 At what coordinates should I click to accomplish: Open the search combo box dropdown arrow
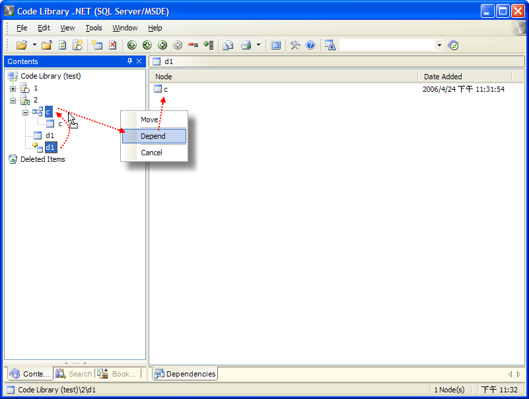(x=439, y=45)
